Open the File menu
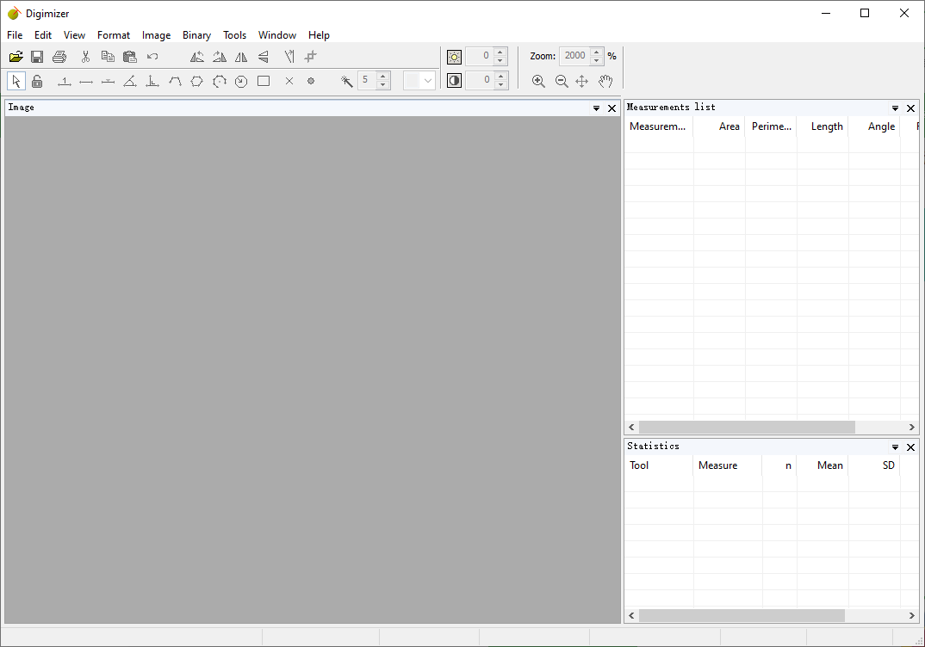 click(x=15, y=35)
